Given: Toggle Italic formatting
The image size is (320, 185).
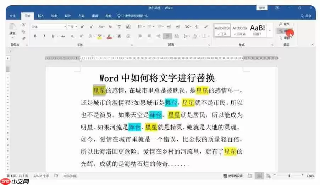Looking at the screenshot, I should 44,36.
